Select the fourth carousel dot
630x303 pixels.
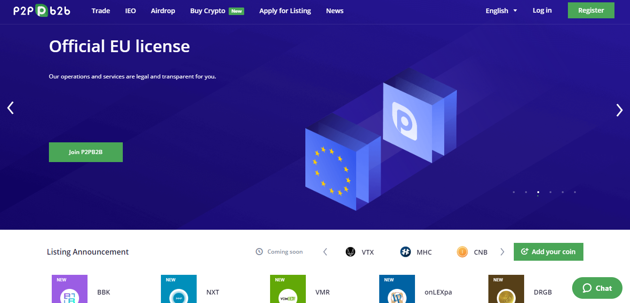point(550,192)
